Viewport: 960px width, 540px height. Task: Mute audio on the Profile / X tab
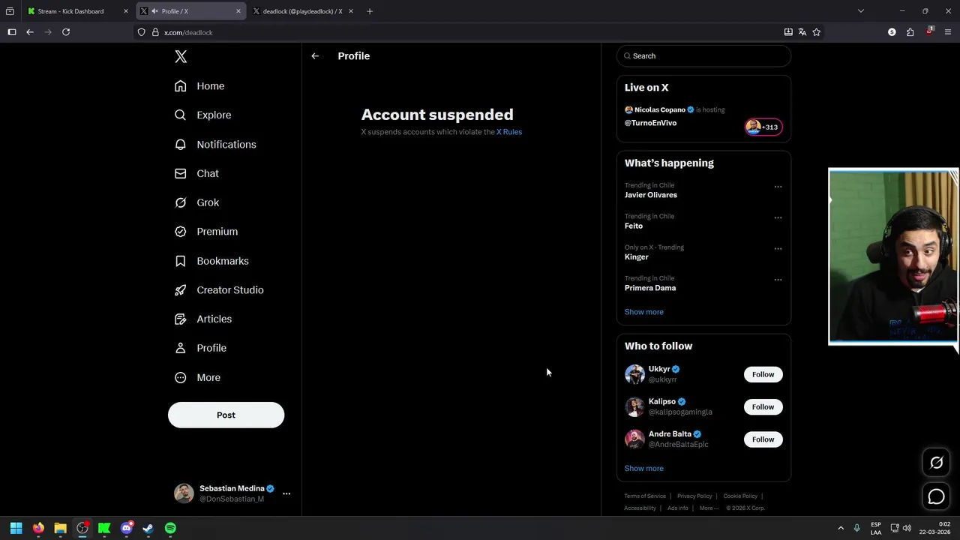tap(154, 11)
